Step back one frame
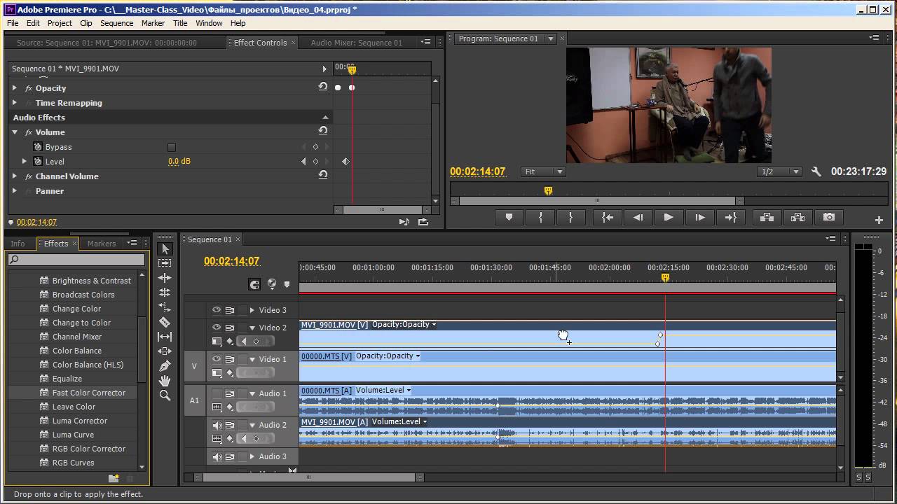Image resolution: width=897 pixels, height=504 pixels. click(x=638, y=218)
